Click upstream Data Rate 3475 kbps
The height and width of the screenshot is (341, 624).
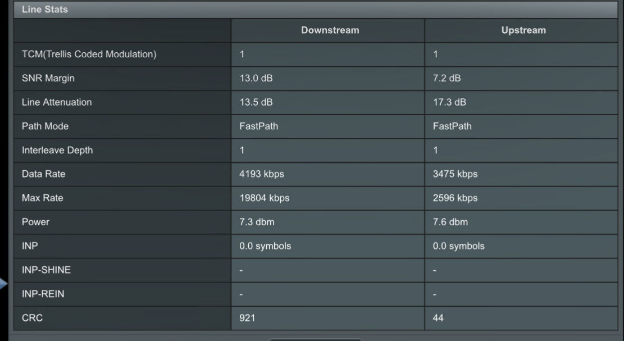tap(455, 174)
